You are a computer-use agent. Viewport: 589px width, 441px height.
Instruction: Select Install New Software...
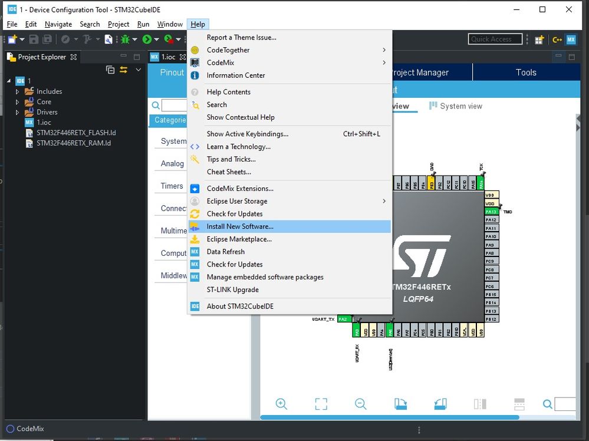[289, 226]
